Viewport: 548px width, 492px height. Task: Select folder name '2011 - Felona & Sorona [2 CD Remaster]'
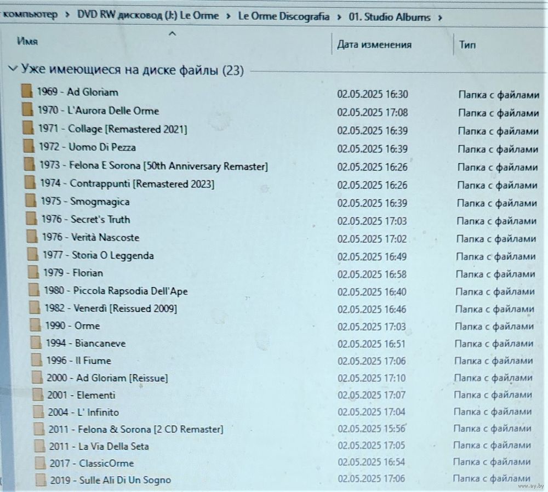pyautogui.click(x=136, y=429)
